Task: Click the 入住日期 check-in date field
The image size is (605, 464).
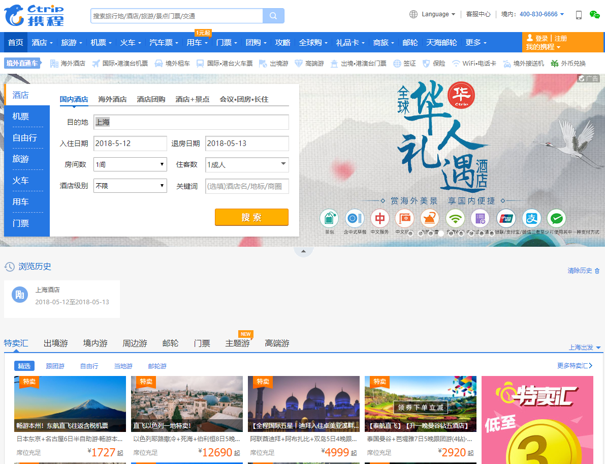Action: pyautogui.click(x=130, y=143)
